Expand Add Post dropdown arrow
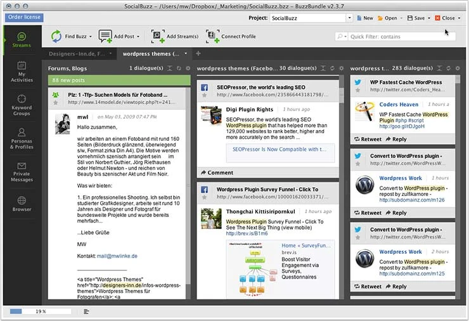 coord(138,37)
